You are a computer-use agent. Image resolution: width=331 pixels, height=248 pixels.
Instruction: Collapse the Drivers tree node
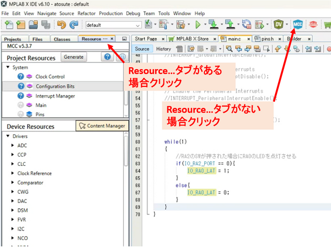8,136
